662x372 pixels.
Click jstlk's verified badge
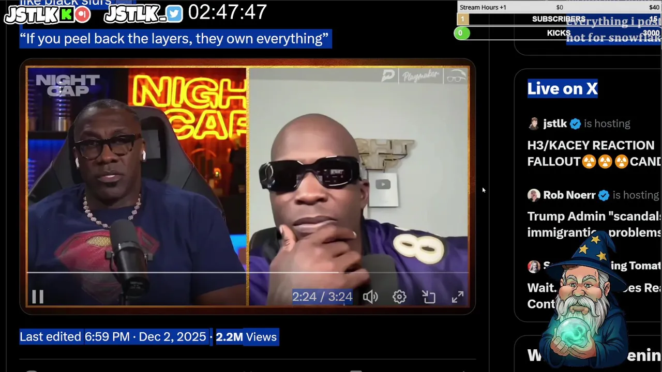point(575,123)
